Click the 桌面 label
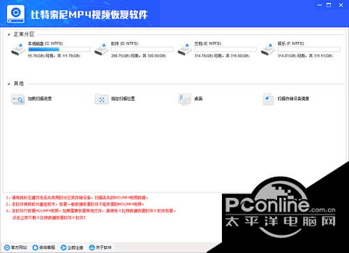349x253 pixels. point(198,99)
